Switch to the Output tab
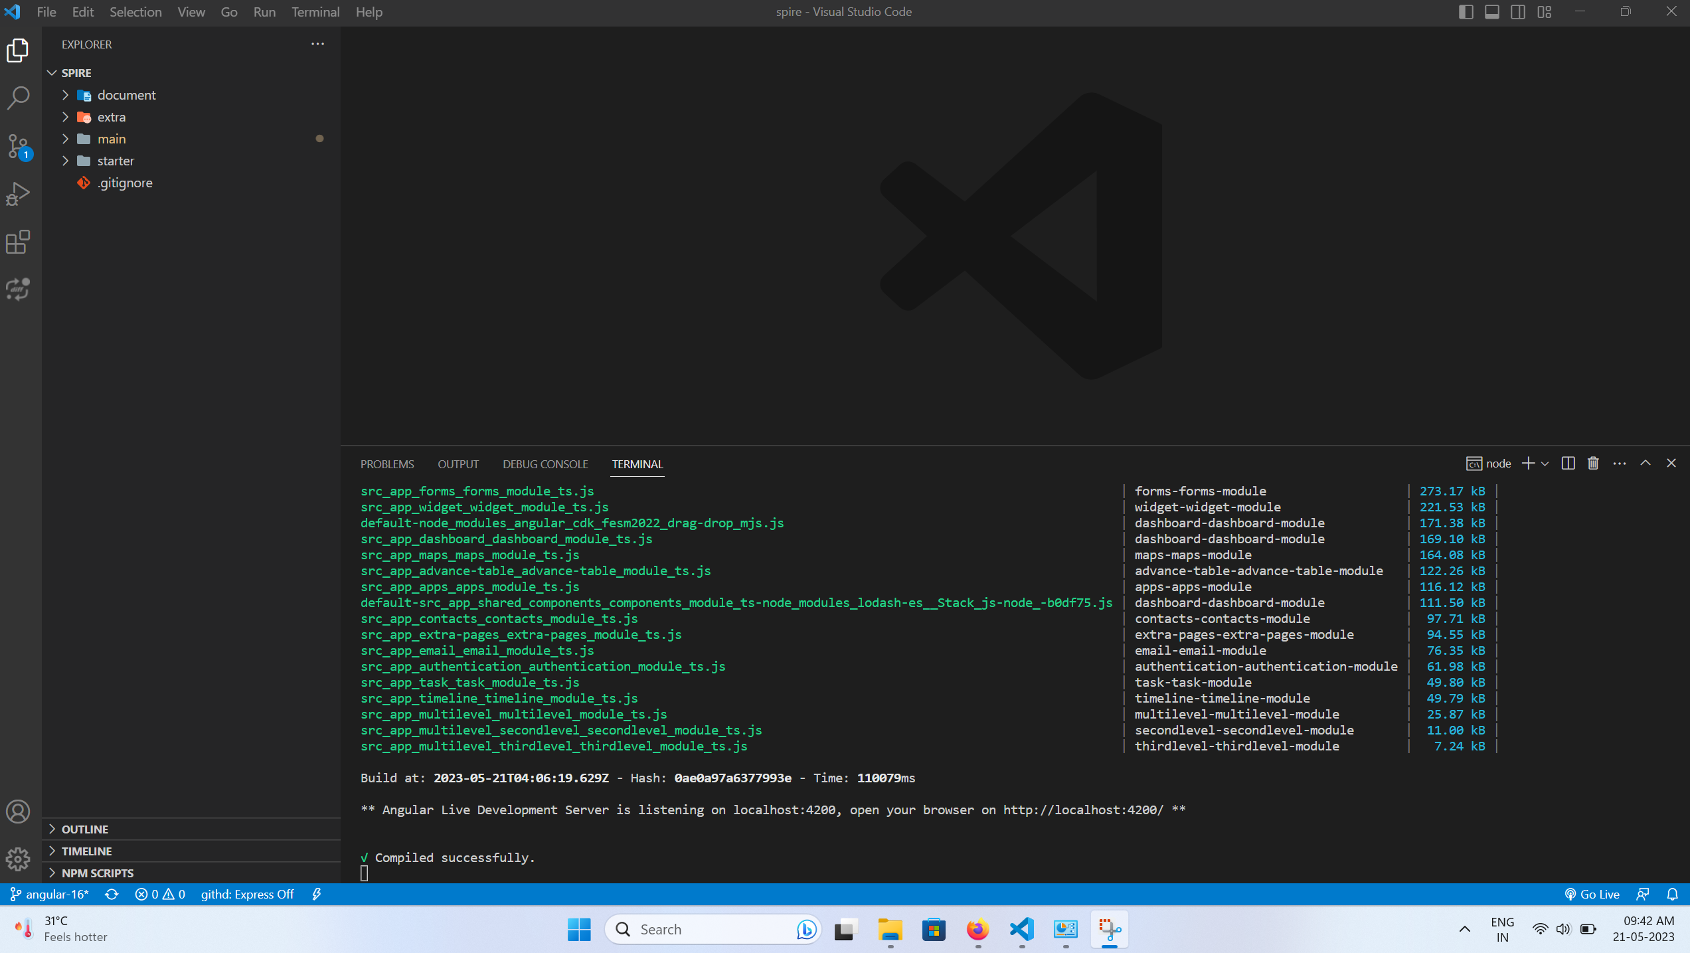This screenshot has height=953, width=1690. [x=458, y=464]
